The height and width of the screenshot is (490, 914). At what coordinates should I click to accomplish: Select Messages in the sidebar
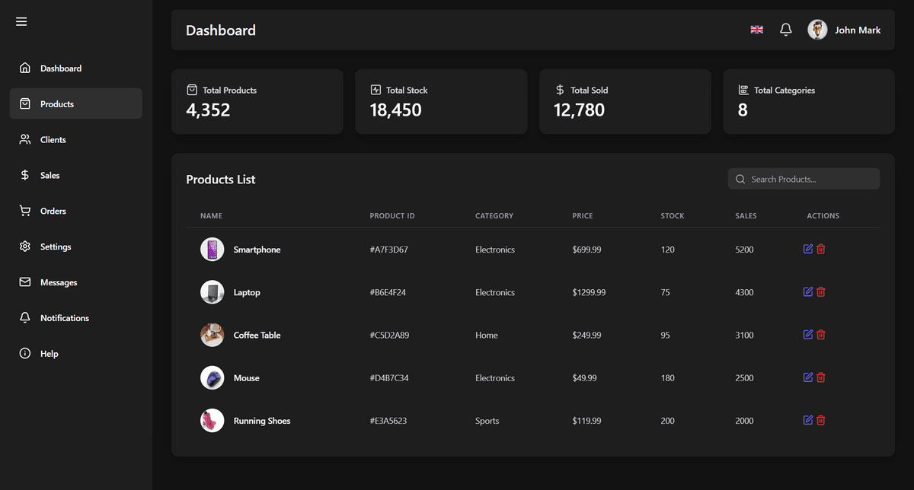click(59, 283)
